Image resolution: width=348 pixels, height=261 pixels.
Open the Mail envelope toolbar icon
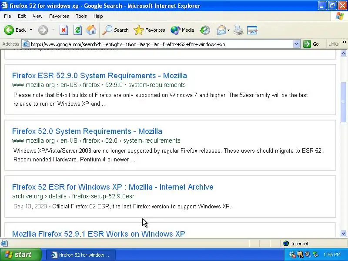click(221, 30)
